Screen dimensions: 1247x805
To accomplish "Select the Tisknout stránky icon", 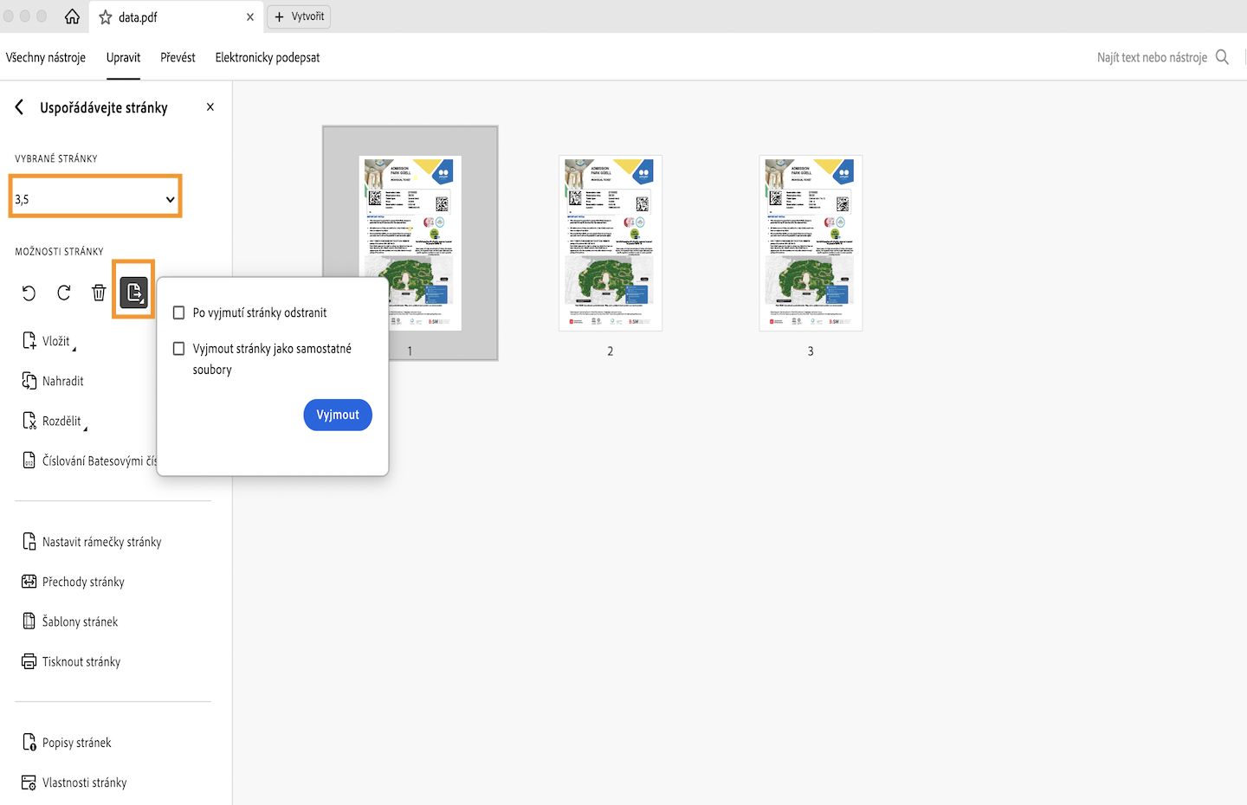I will (x=81, y=661).
